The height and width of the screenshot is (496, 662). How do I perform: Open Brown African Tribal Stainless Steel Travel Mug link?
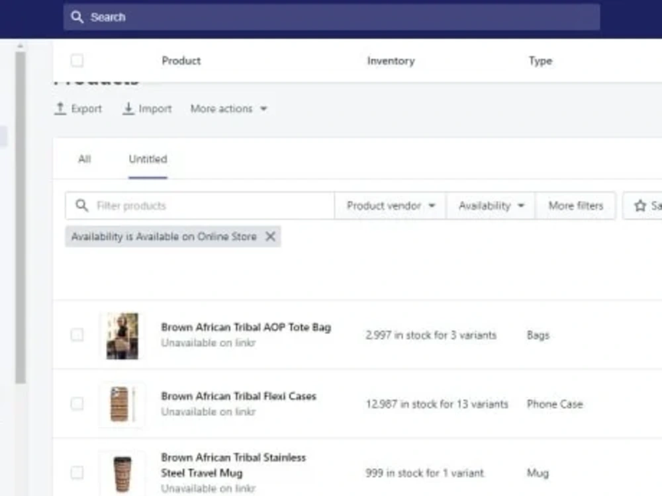[233, 465]
